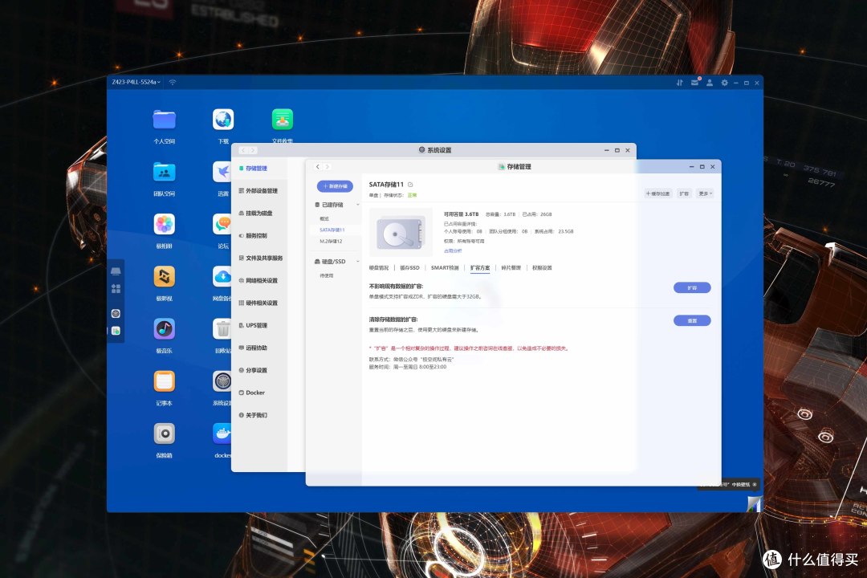Screen dimensions: 867x578
Task: Open the user account icon in top bar
Action: pyautogui.click(x=710, y=83)
